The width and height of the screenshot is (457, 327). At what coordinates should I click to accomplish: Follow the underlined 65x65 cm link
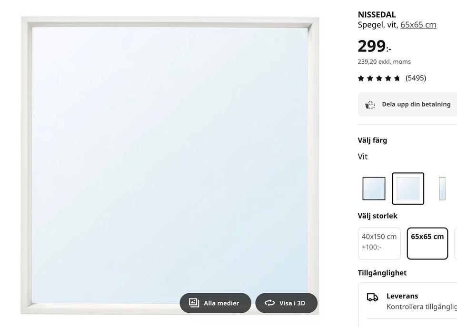418,25
